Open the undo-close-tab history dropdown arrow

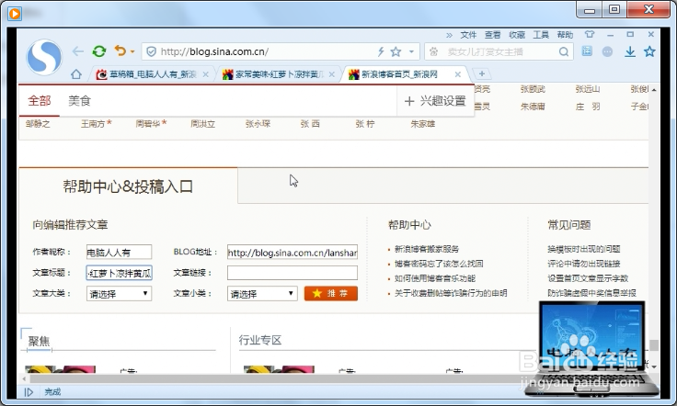pyautogui.click(x=132, y=51)
